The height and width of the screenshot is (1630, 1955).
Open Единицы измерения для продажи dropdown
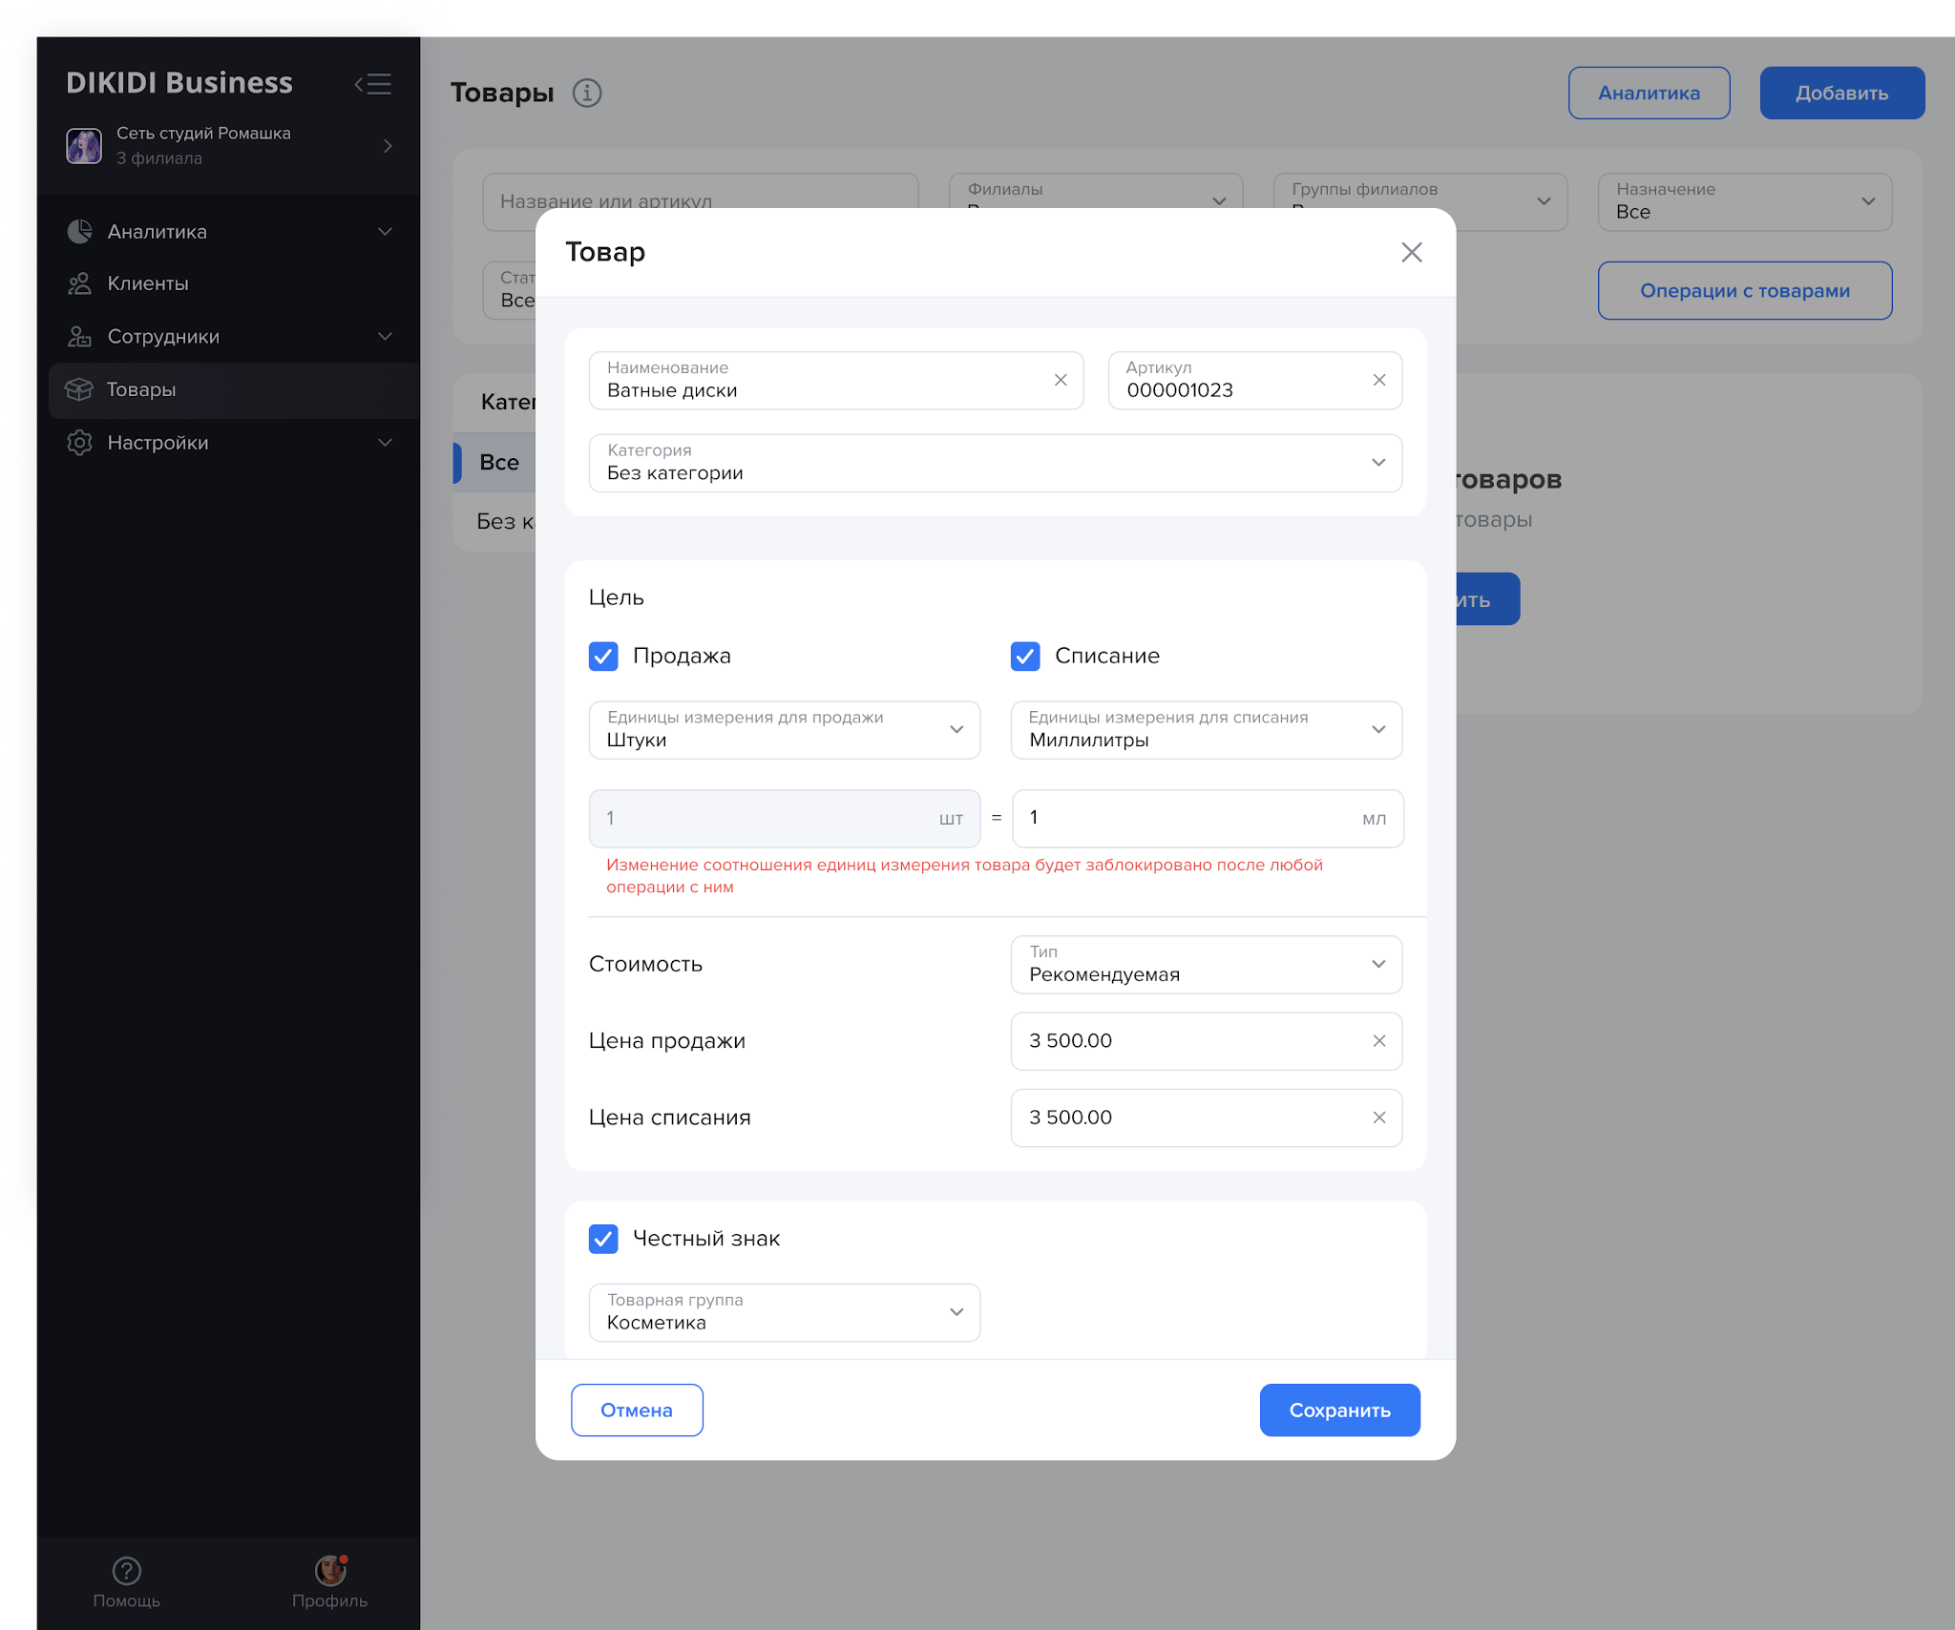pos(785,730)
